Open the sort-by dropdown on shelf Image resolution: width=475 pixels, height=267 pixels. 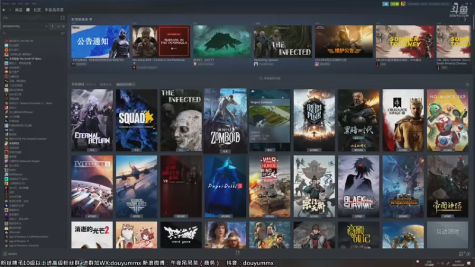[125, 84]
